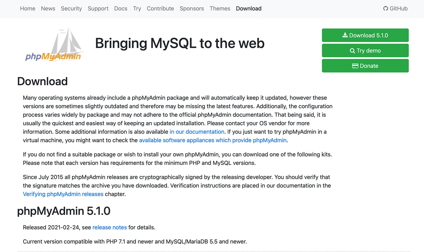Open the available software appliances link
This screenshot has width=424, height=252.
213,140
